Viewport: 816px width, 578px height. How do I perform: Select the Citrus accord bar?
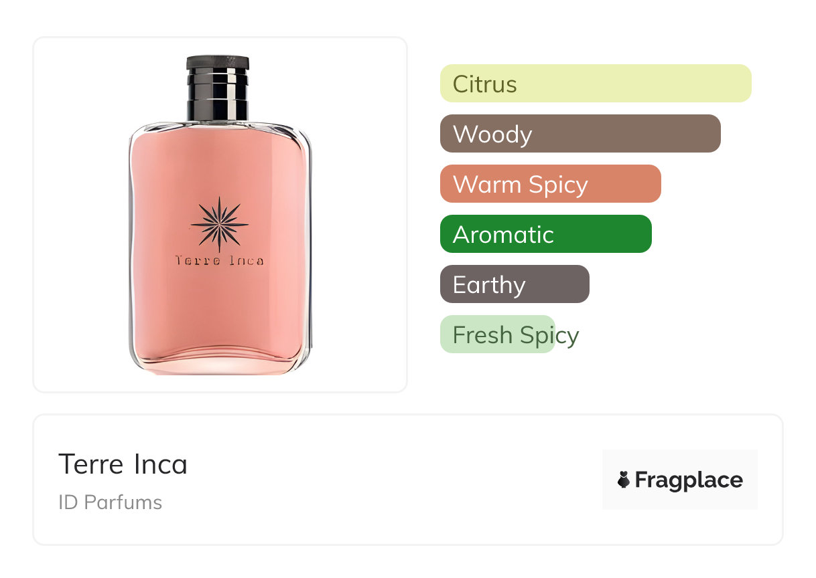coord(595,84)
